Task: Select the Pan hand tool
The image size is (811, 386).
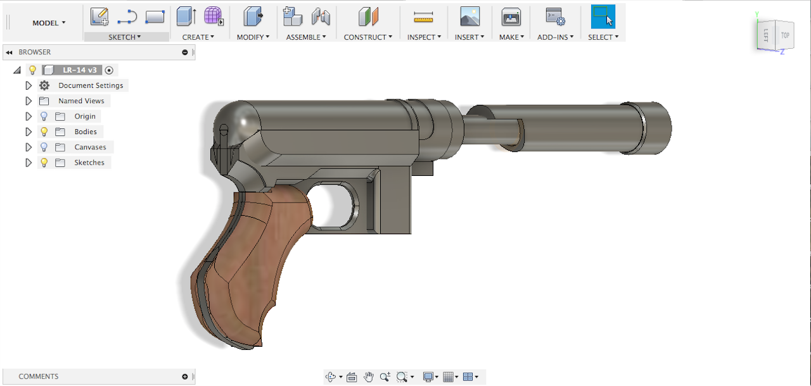Action: pos(369,377)
